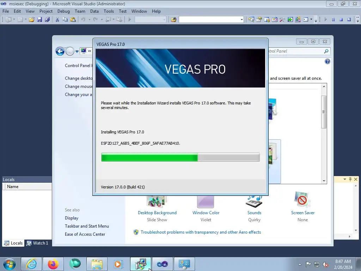The image size is (361, 271).
Task: Expand the Add New Item dropdown arrow
Action: (x=25, y=20)
